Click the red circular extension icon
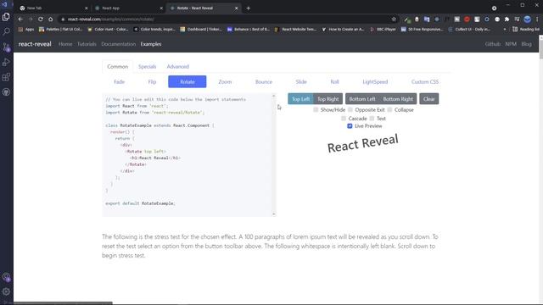543x305 pixels. click(467, 19)
